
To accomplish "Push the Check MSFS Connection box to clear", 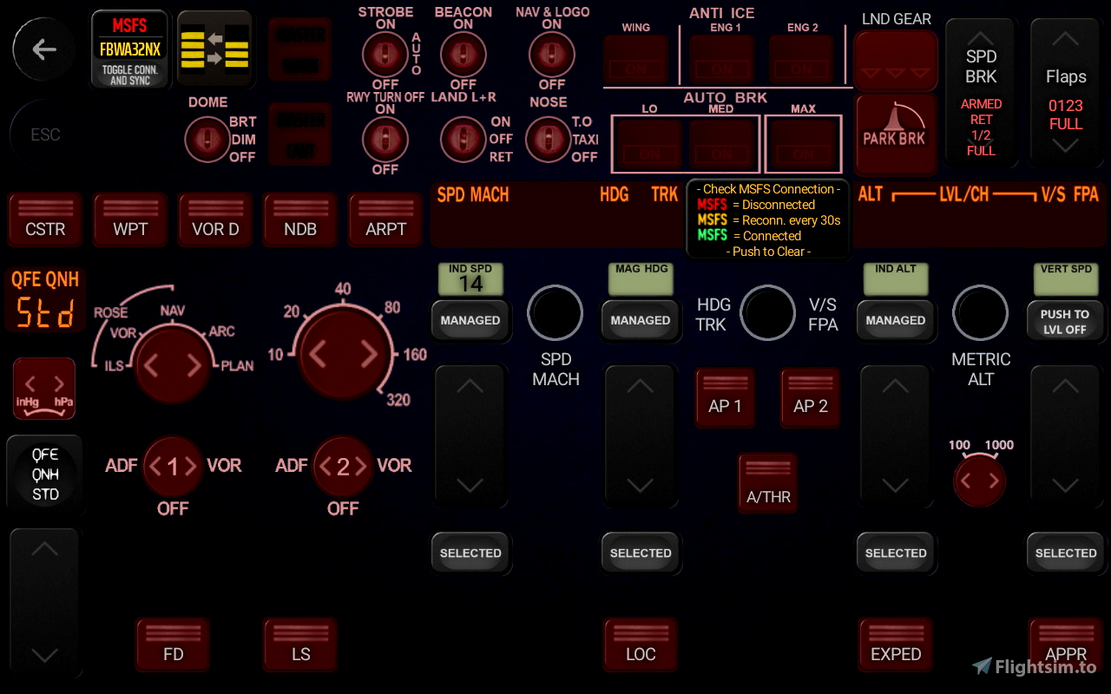I will coord(768,220).
